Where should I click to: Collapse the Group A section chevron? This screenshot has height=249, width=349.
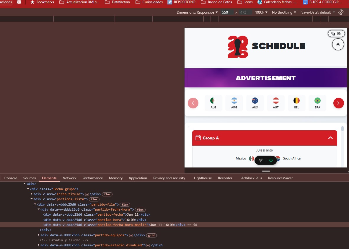[330, 138]
